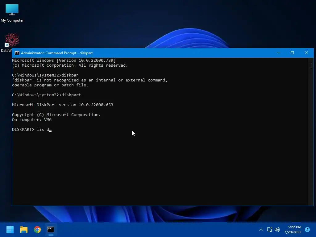Launch File Explorer from the taskbar
This screenshot has height=237, width=316.
pos(23,230)
